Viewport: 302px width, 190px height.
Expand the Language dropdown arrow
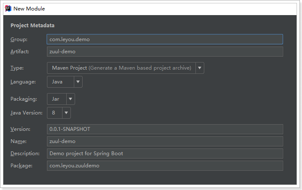pyautogui.click(x=78, y=82)
